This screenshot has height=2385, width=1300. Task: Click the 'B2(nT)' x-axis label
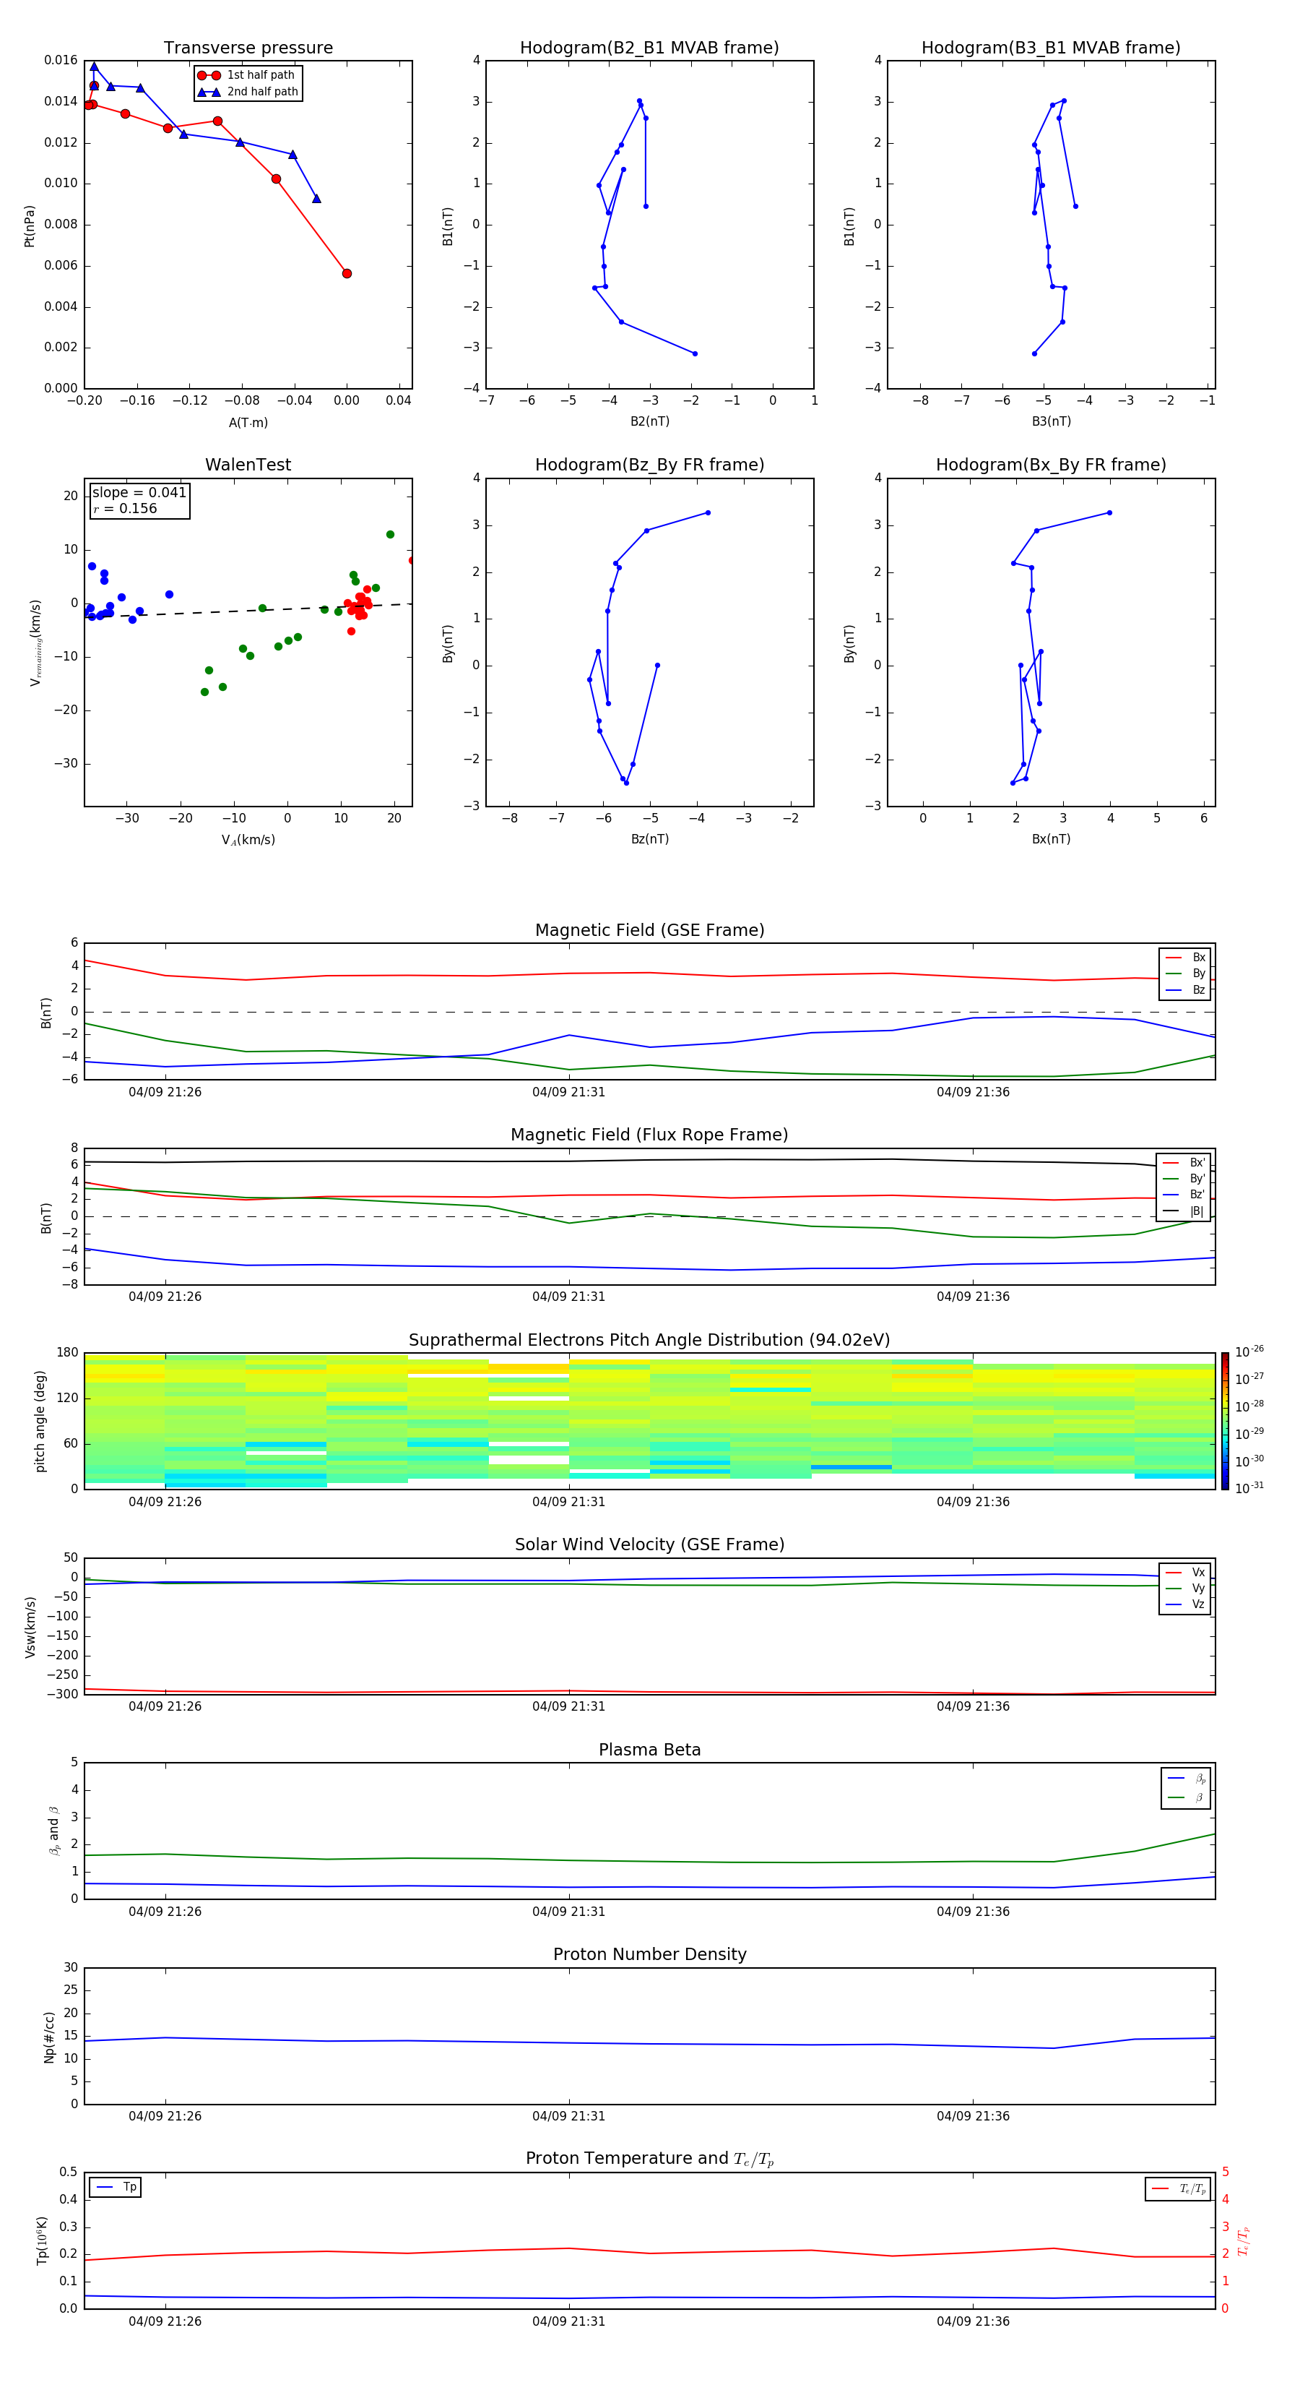pyautogui.click(x=649, y=421)
